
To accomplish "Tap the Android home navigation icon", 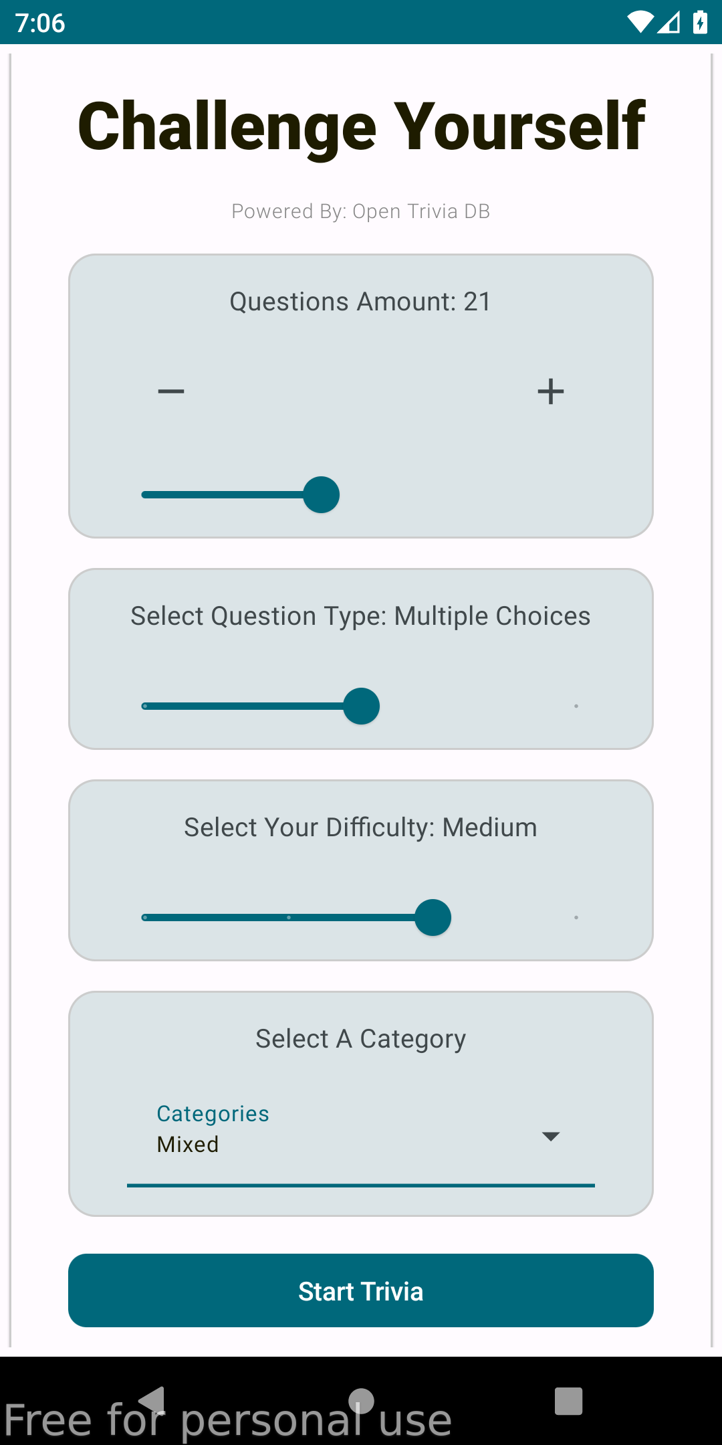I will tap(361, 1401).
